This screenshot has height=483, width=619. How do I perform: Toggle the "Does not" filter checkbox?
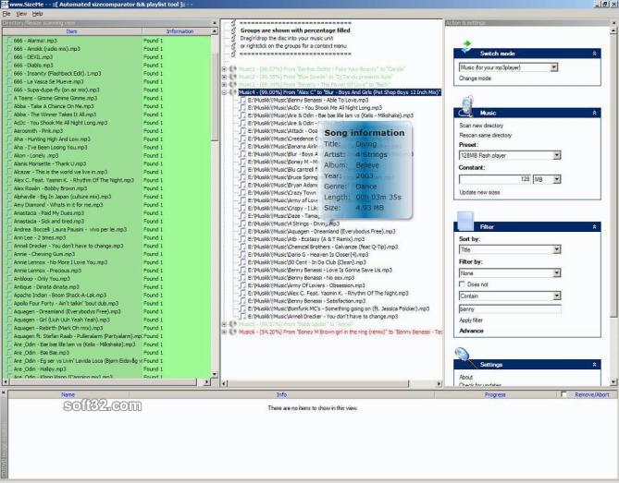(463, 284)
